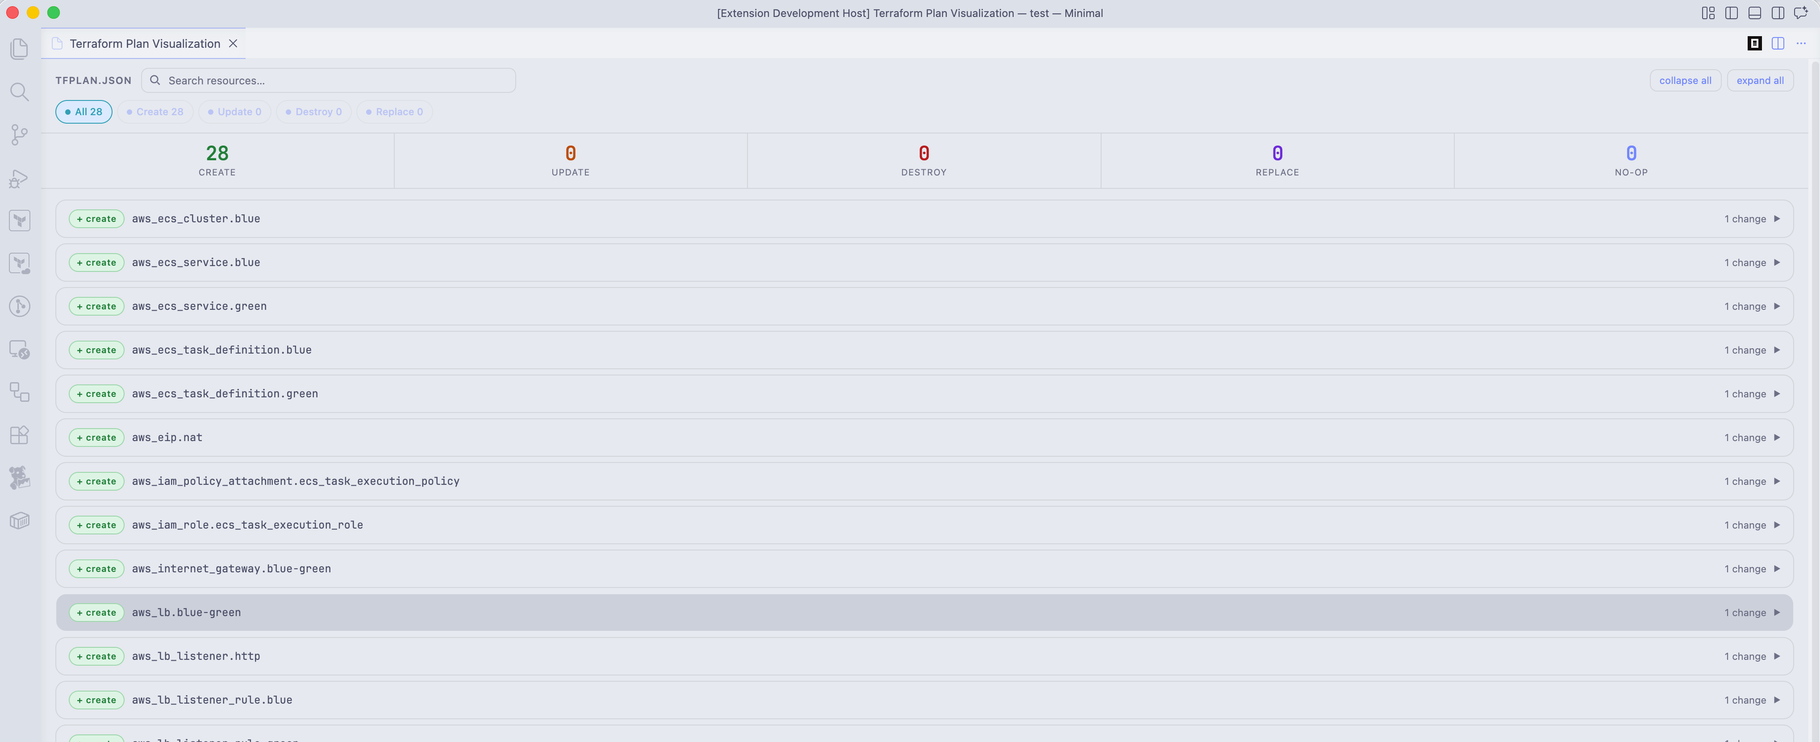This screenshot has width=1820, height=742.
Task: Open the editor more actions ellipsis
Action: (1801, 44)
